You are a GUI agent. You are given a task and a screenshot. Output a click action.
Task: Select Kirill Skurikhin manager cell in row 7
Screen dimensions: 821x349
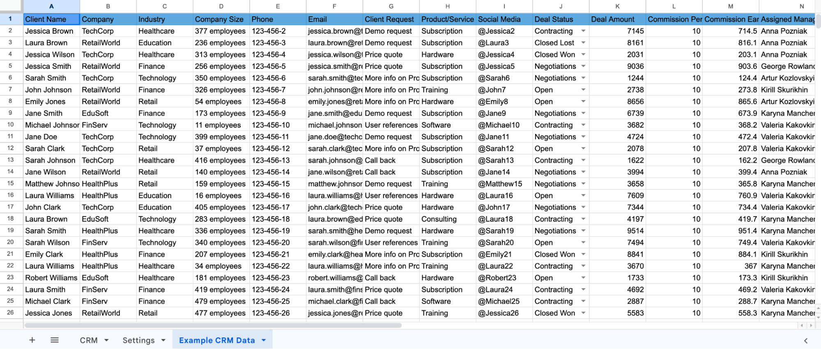point(787,90)
